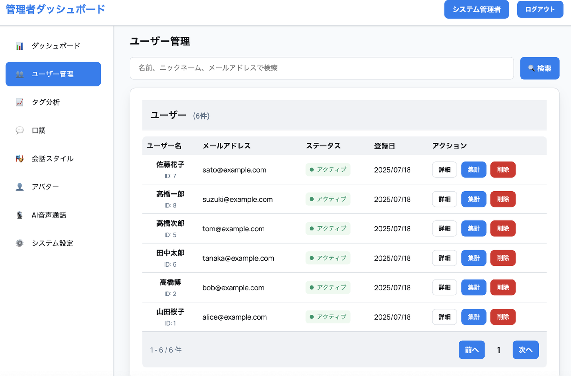Open 詳細 for sato@example.com
Image resolution: width=571 pixels, height=376 pixels.
pyautogui.click(x=445, y=170)
